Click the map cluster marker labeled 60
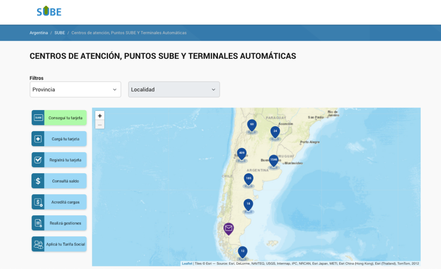441x269 pixels. click(x=252, y=125)
